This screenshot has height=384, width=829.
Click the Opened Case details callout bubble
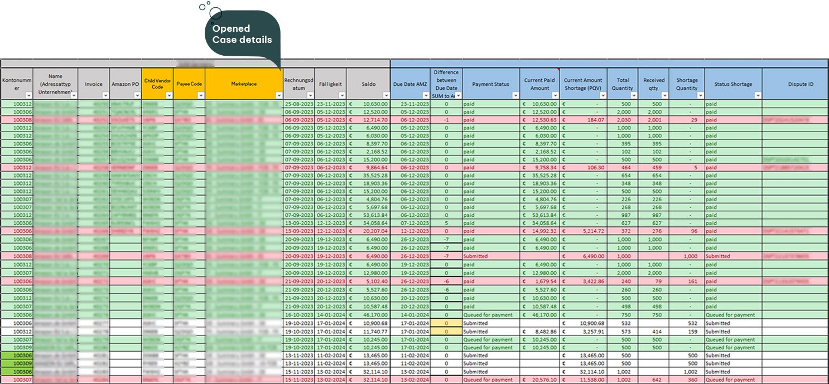coord(242,35)
